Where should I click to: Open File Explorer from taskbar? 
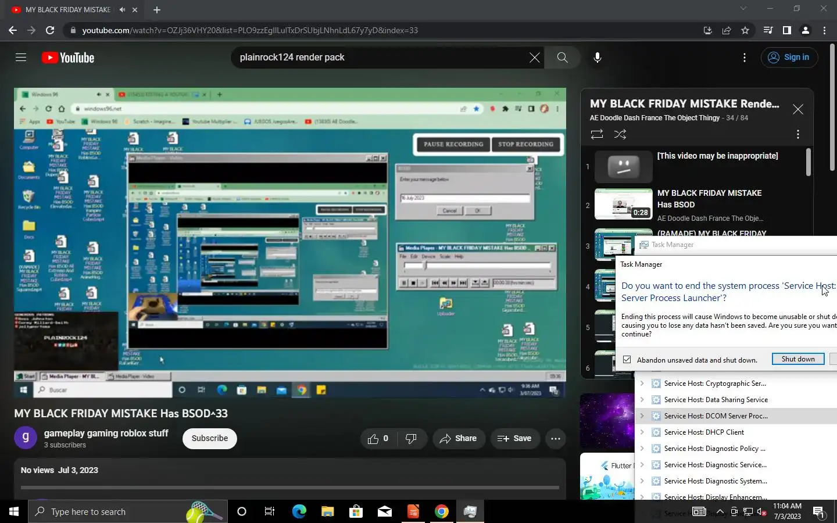(327, 511)
